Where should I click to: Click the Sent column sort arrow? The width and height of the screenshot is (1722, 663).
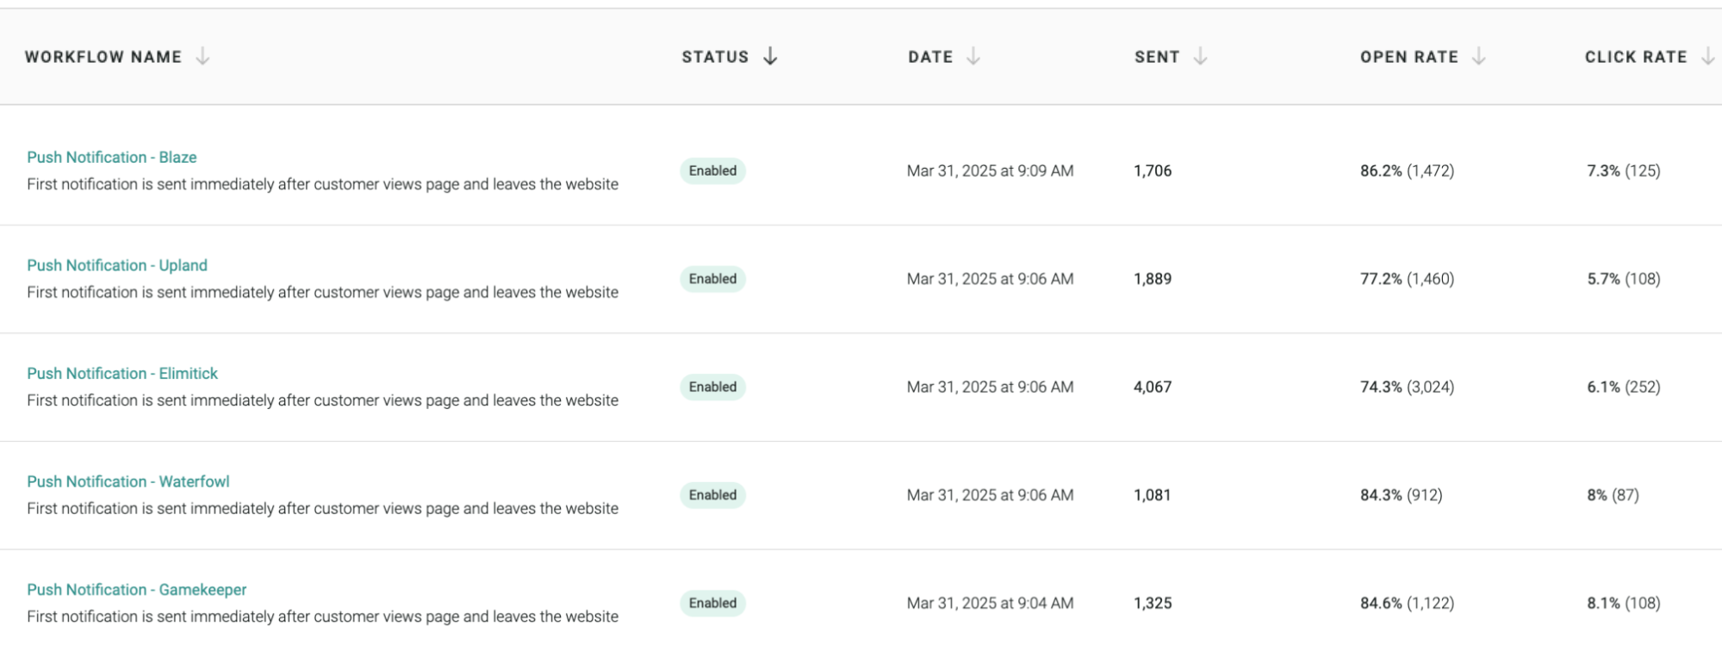pyautogui.click(x=1200, y=57)
